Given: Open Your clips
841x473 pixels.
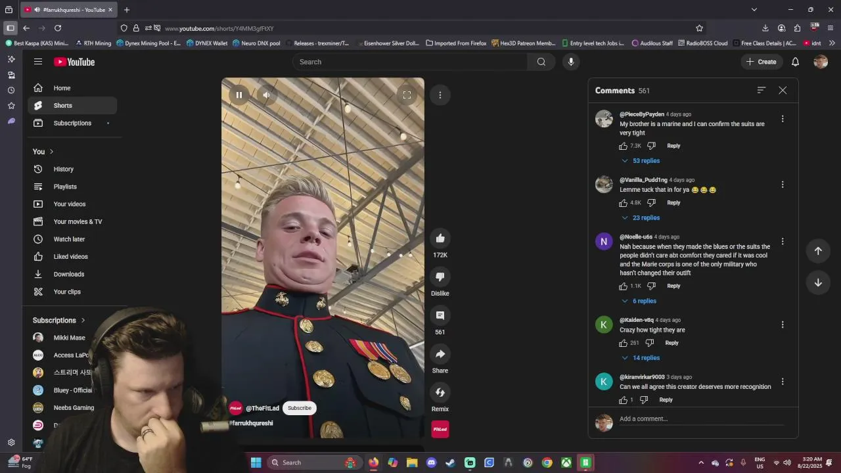Looking at the screenshot, I should click(x=72, y=292).
